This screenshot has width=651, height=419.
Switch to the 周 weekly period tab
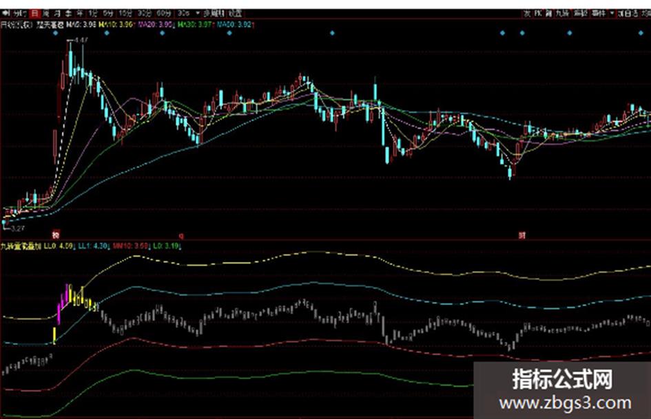45,13
